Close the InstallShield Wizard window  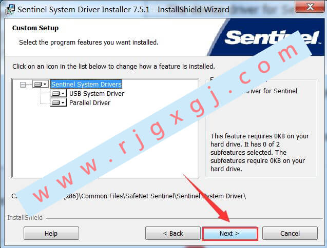click(310, 7)
